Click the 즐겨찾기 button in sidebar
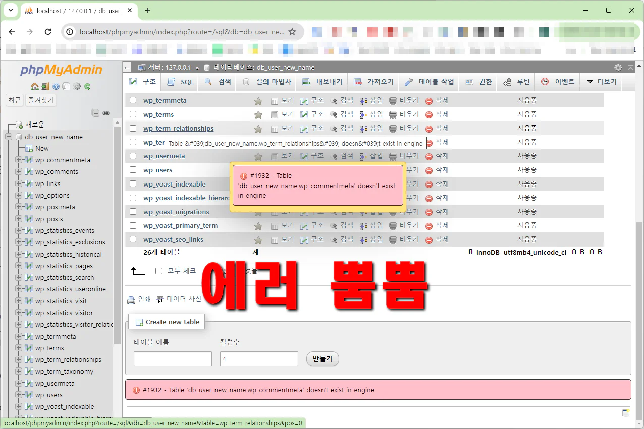Viewport: 644px width, 429px height. [x=41, y=100]
